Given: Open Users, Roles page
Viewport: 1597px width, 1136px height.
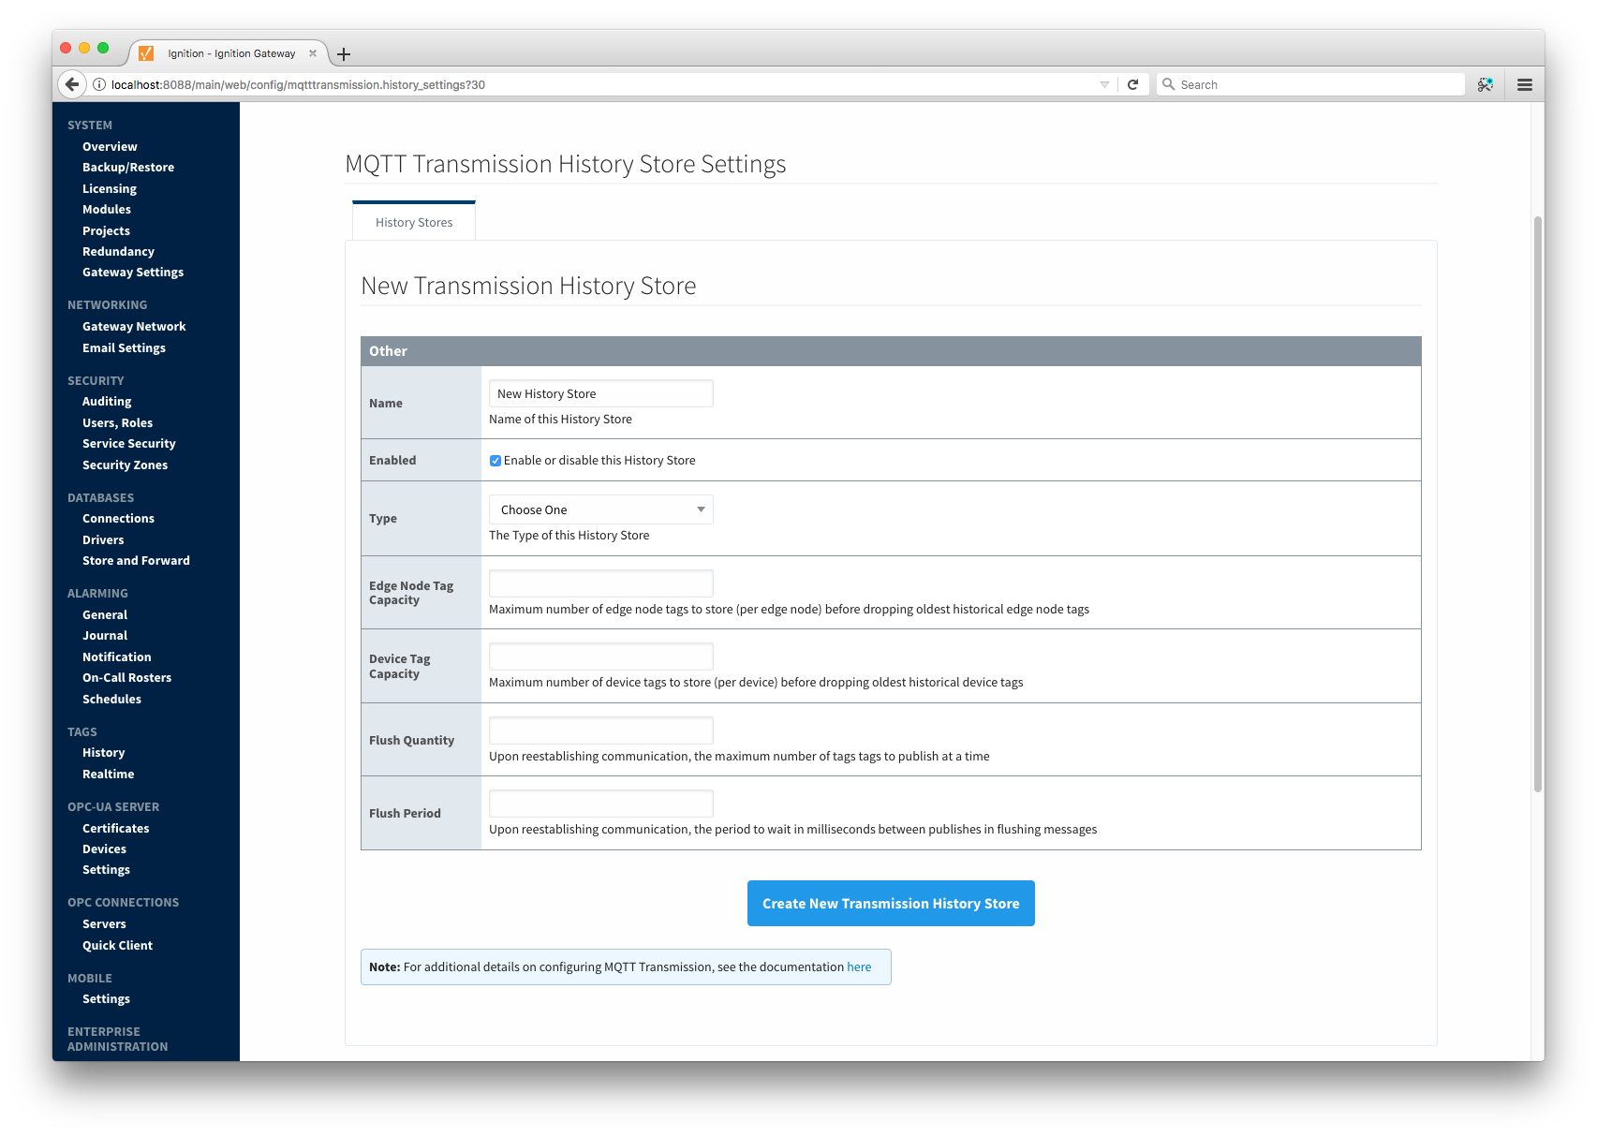Looking at the screenshot, I should tap(117, 422).
